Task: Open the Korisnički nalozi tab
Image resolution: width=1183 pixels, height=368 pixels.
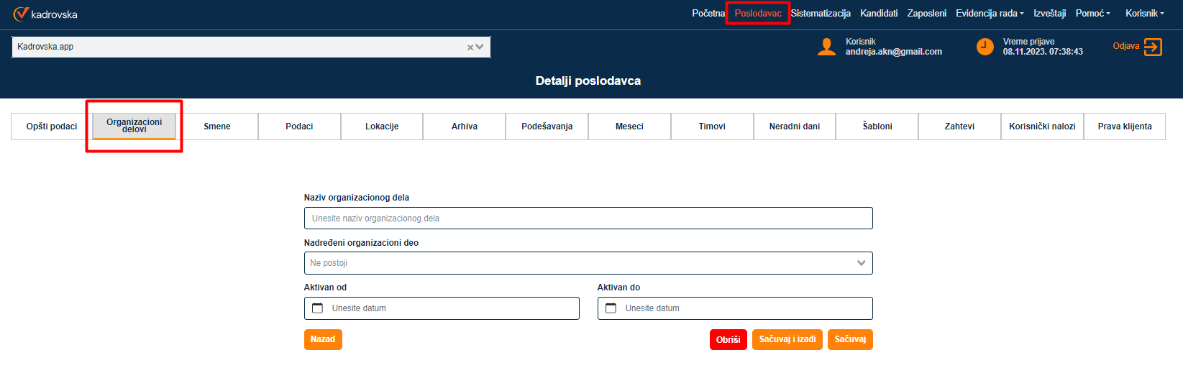Action: [1042, 126]
